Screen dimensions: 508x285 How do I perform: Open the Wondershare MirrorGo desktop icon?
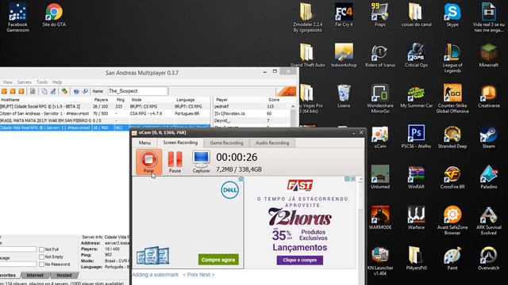pos(380,99)
